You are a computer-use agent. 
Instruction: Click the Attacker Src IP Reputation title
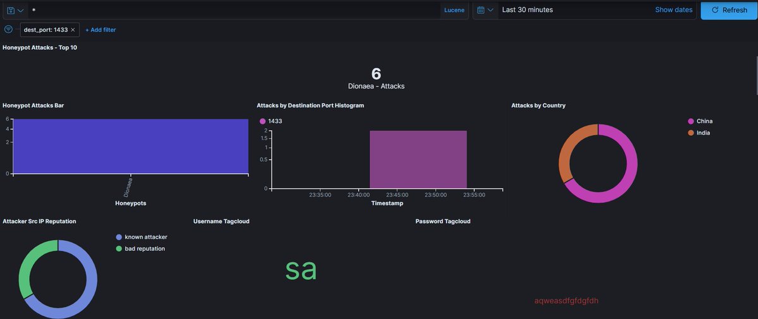click(x=39, y=222)
